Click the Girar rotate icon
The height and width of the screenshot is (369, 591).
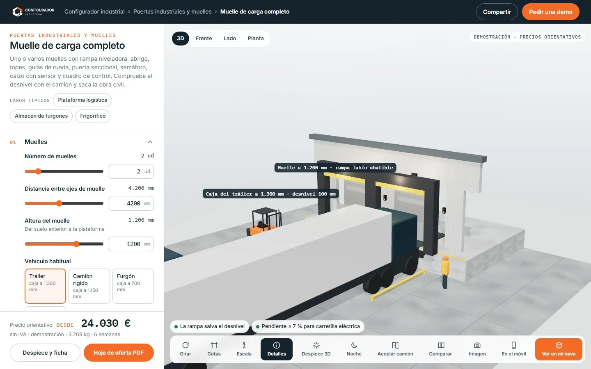(186, 345)
